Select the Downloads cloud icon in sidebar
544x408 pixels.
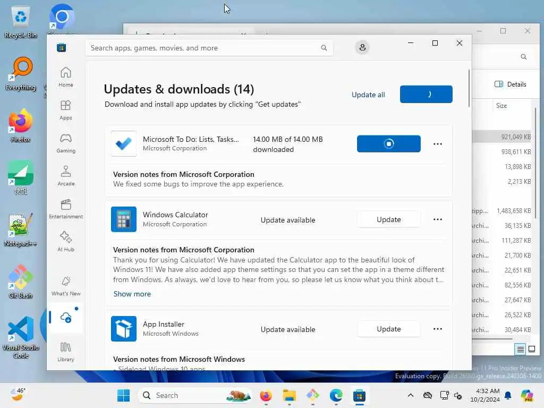tap(66, 317)
